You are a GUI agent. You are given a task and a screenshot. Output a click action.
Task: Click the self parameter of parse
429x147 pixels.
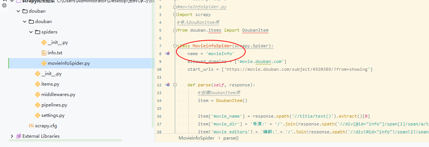pos(219,85)
